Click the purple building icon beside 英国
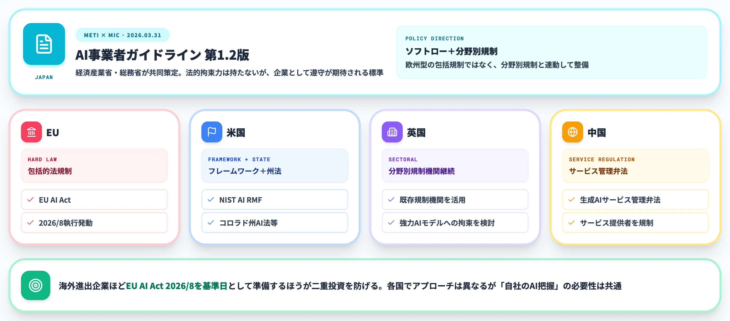Viewport: 730px width, 321px height. (x=392, y=132)
